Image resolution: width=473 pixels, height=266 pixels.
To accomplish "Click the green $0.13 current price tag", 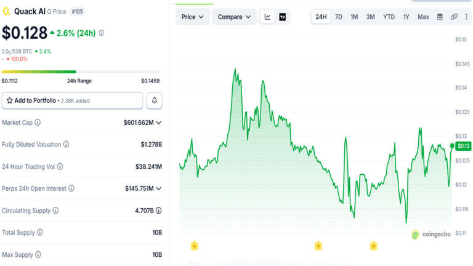I will pyautogui.click(x=463, y=146).
